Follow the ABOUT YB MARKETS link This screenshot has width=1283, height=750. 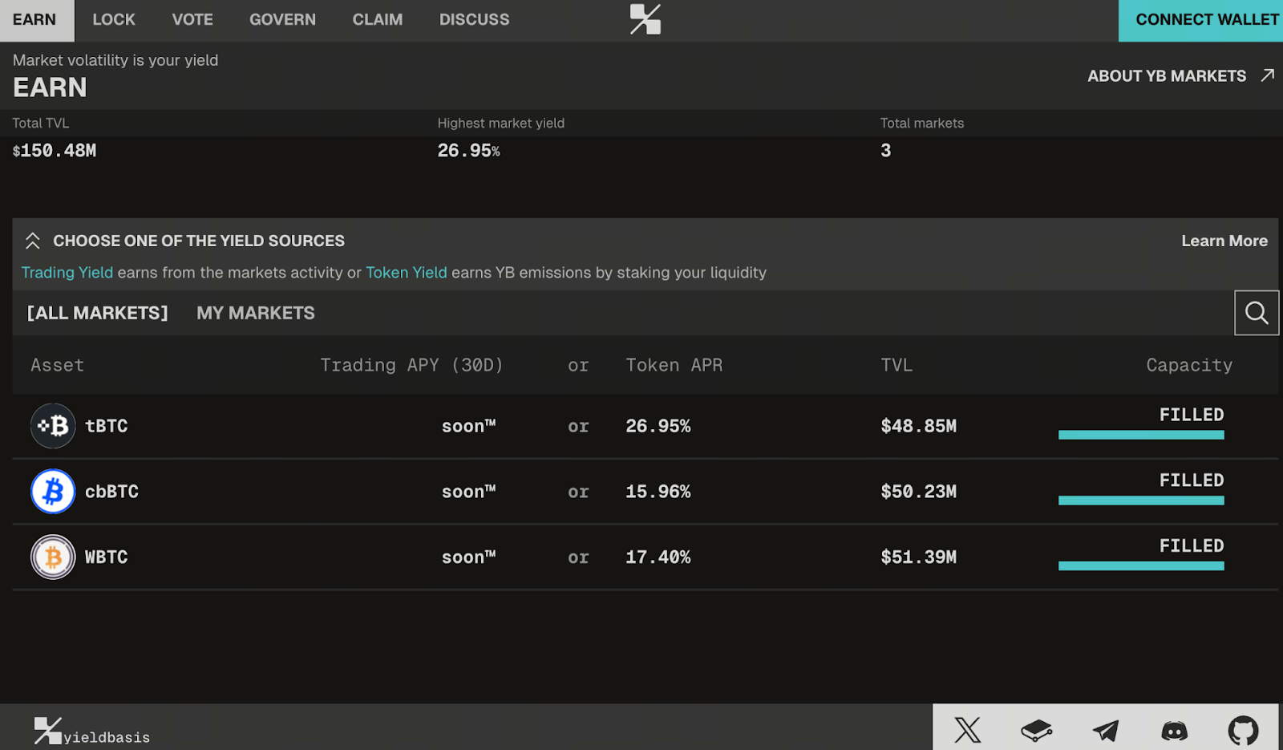(x=1180, y=76)
